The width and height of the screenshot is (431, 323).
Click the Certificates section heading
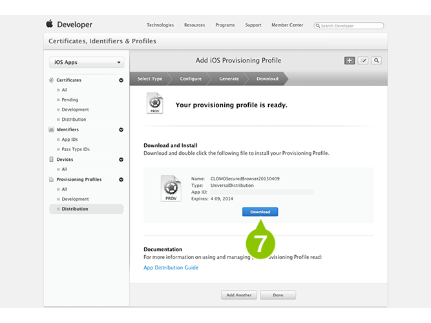click(x=68, y=80)
